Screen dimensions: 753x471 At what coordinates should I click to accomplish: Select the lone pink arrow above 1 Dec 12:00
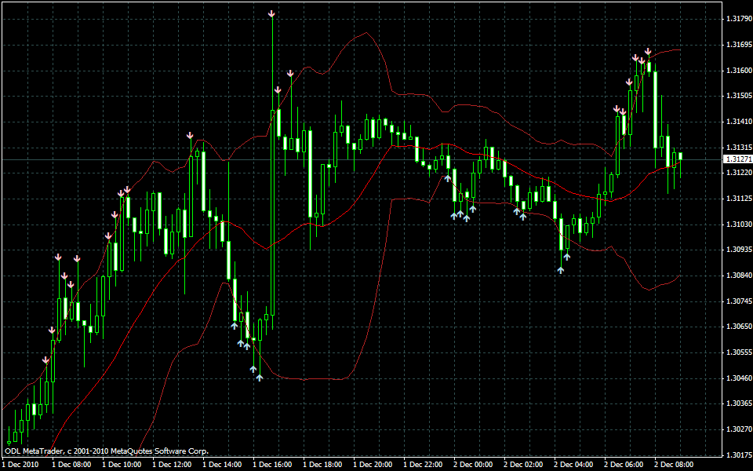click(x=190, y=136)
